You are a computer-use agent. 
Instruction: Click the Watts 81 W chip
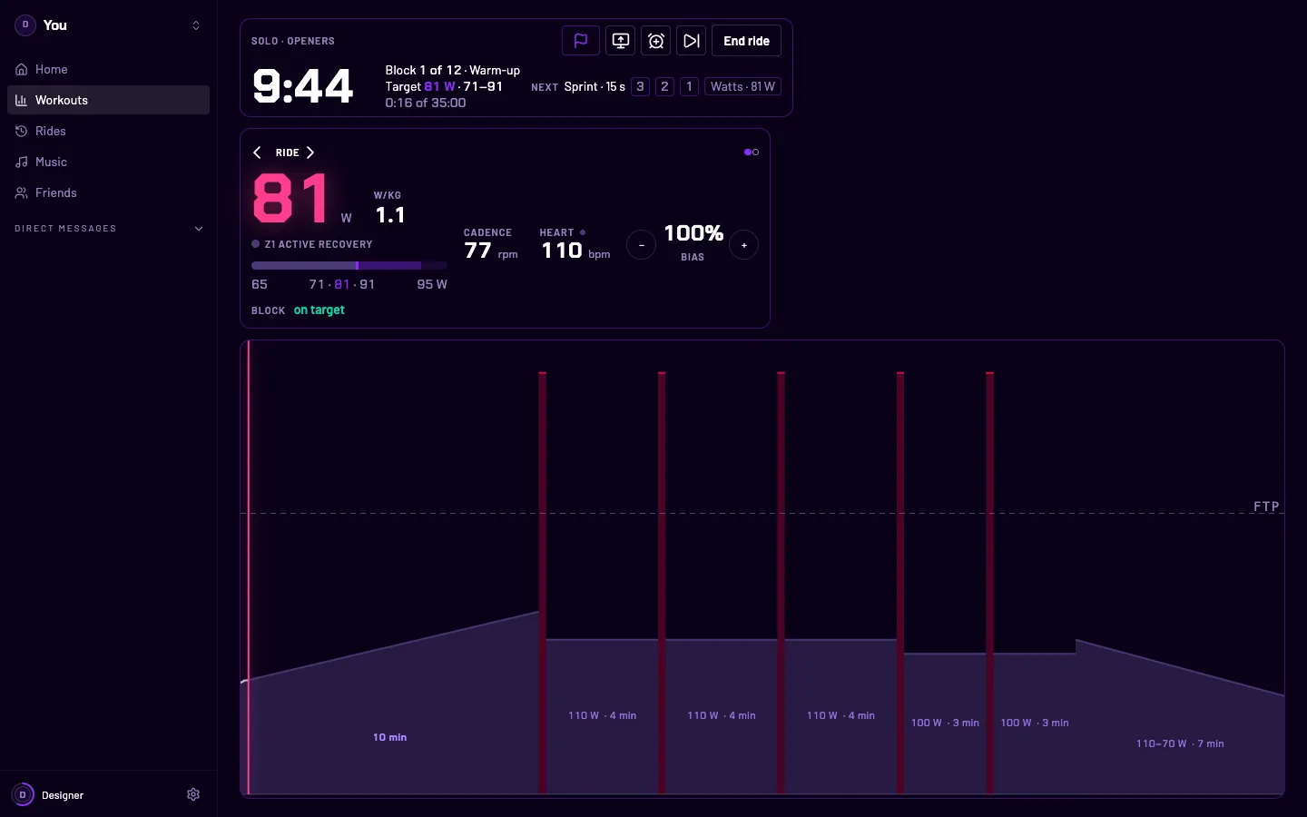pos(742,86)
